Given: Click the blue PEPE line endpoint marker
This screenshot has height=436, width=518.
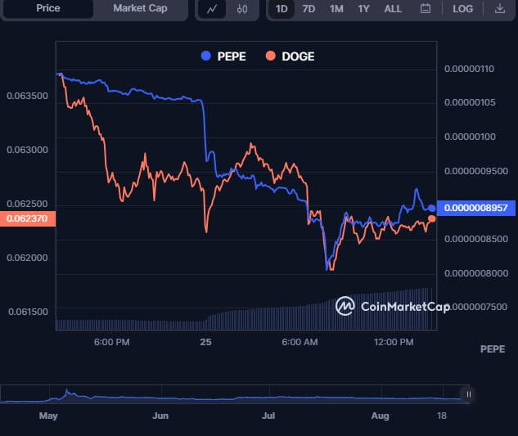Looking at the screenshot, I should (x=431, y=208).
